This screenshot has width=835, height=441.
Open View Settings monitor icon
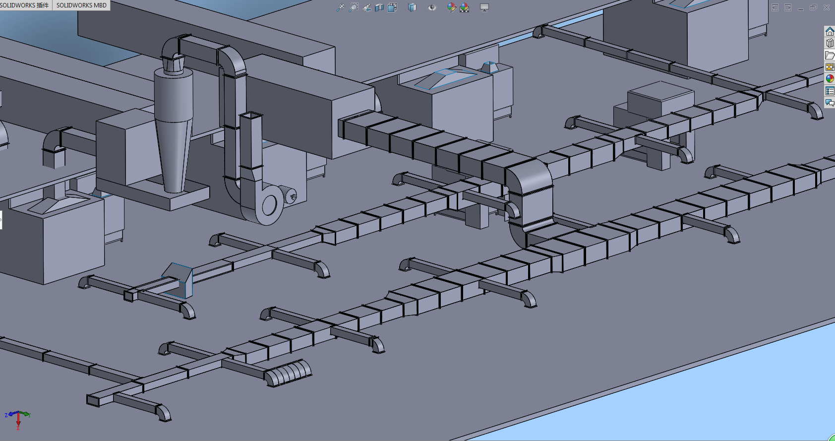click(484, 7)
